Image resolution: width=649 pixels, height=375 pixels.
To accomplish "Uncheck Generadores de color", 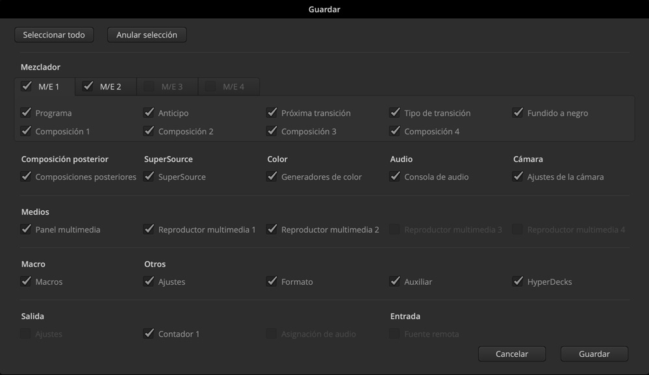I will point(272,176).
